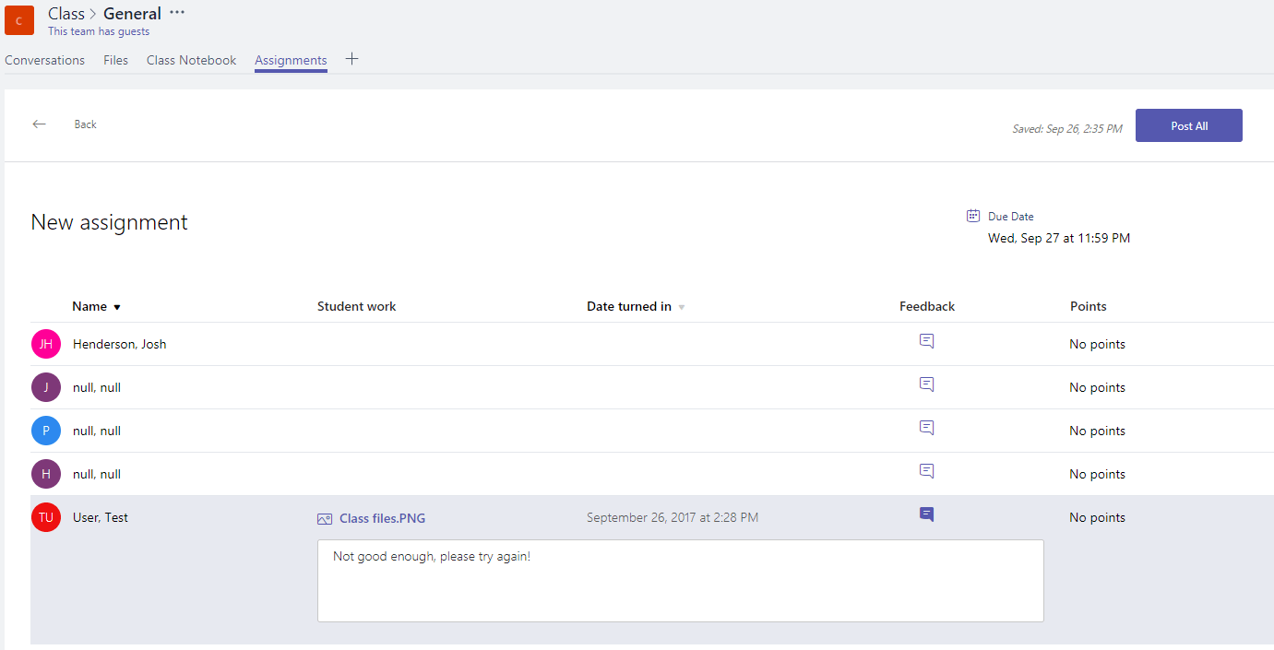Click the Points column header
1274x650 pixels.
(x=1089, y=306)
